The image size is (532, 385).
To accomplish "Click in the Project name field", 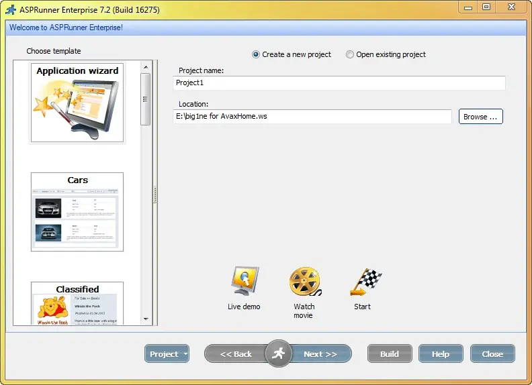I will 339,82.
